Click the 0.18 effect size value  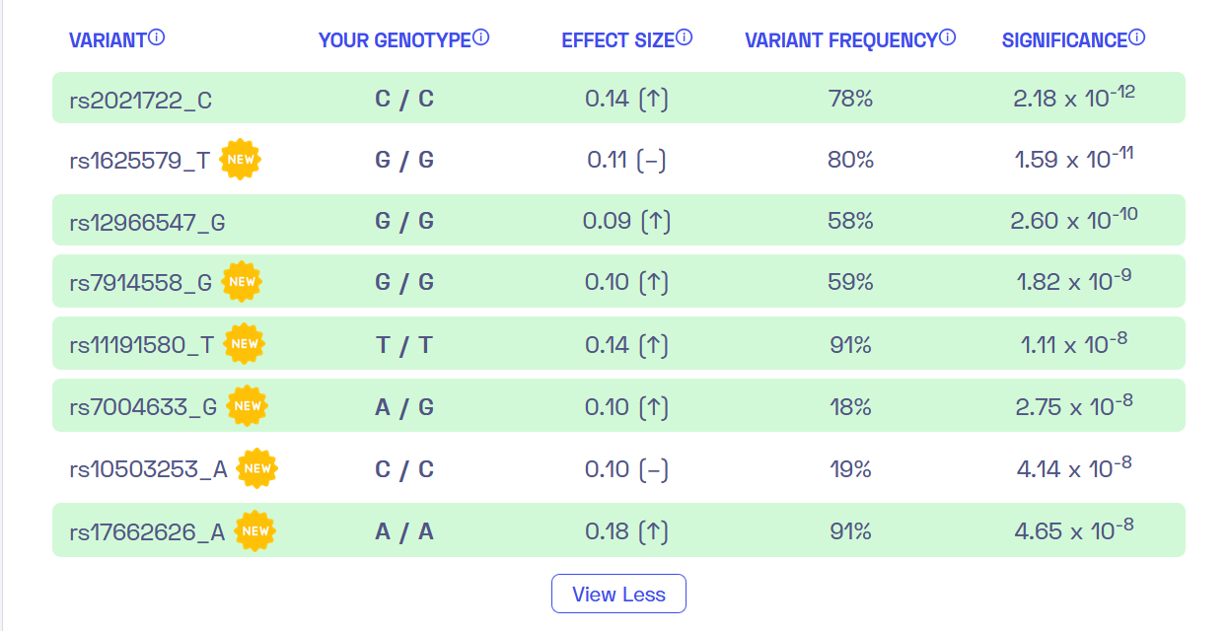[609, 531]
